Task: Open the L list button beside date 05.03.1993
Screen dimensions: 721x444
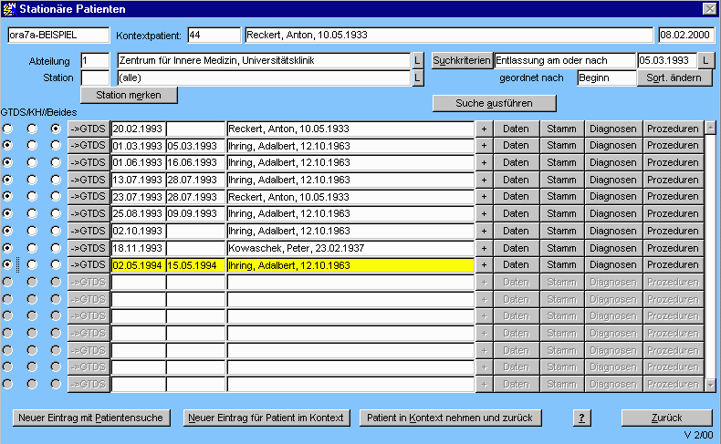Action: click(x=705, y=60)
